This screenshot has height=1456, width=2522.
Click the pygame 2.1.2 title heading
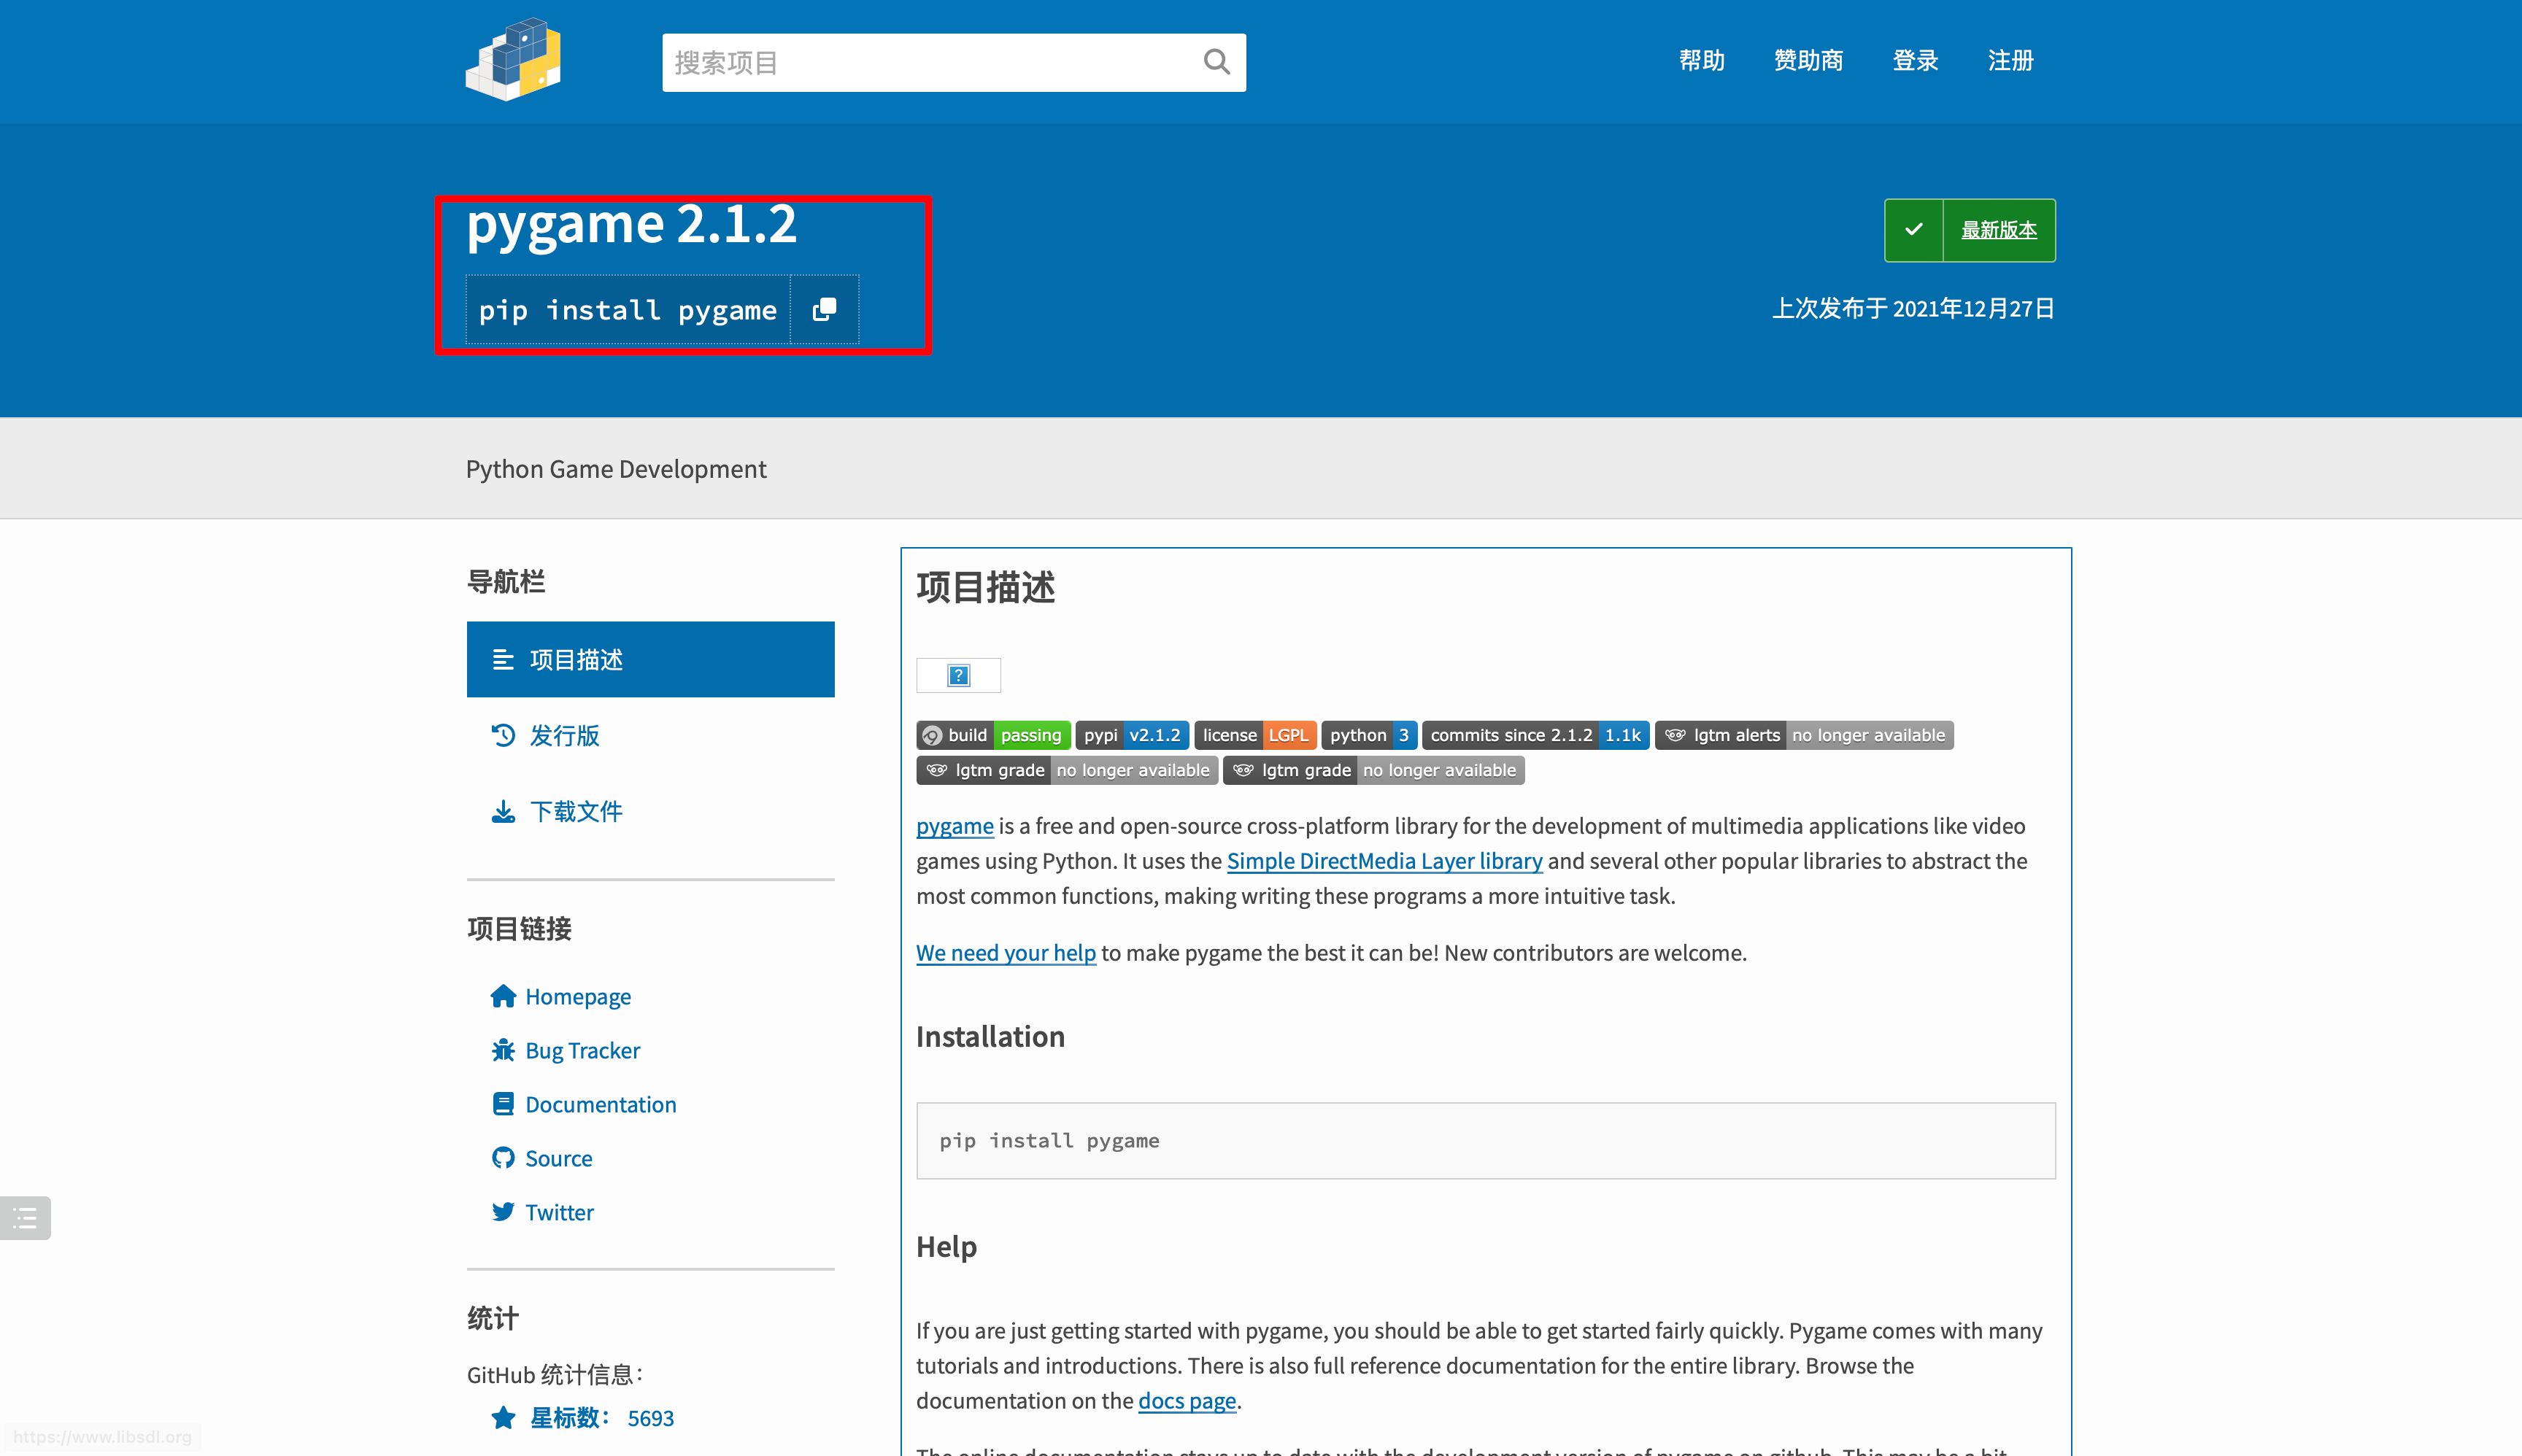pos(631,223)
